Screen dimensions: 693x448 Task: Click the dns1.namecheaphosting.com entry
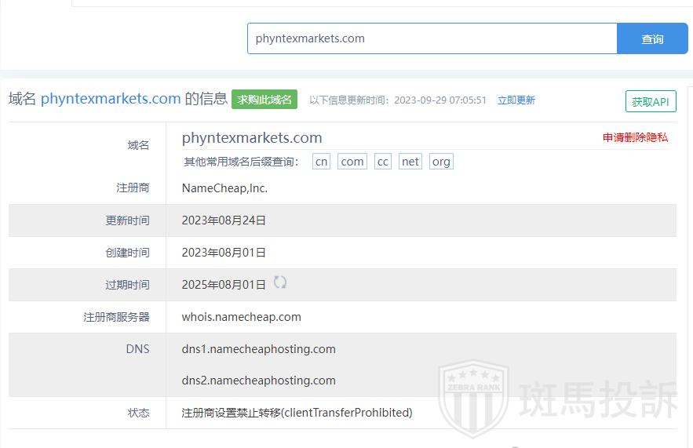[258, 349]
